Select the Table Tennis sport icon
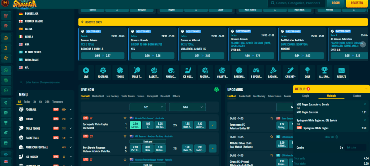Screen dimensions: 370x166 137,72
